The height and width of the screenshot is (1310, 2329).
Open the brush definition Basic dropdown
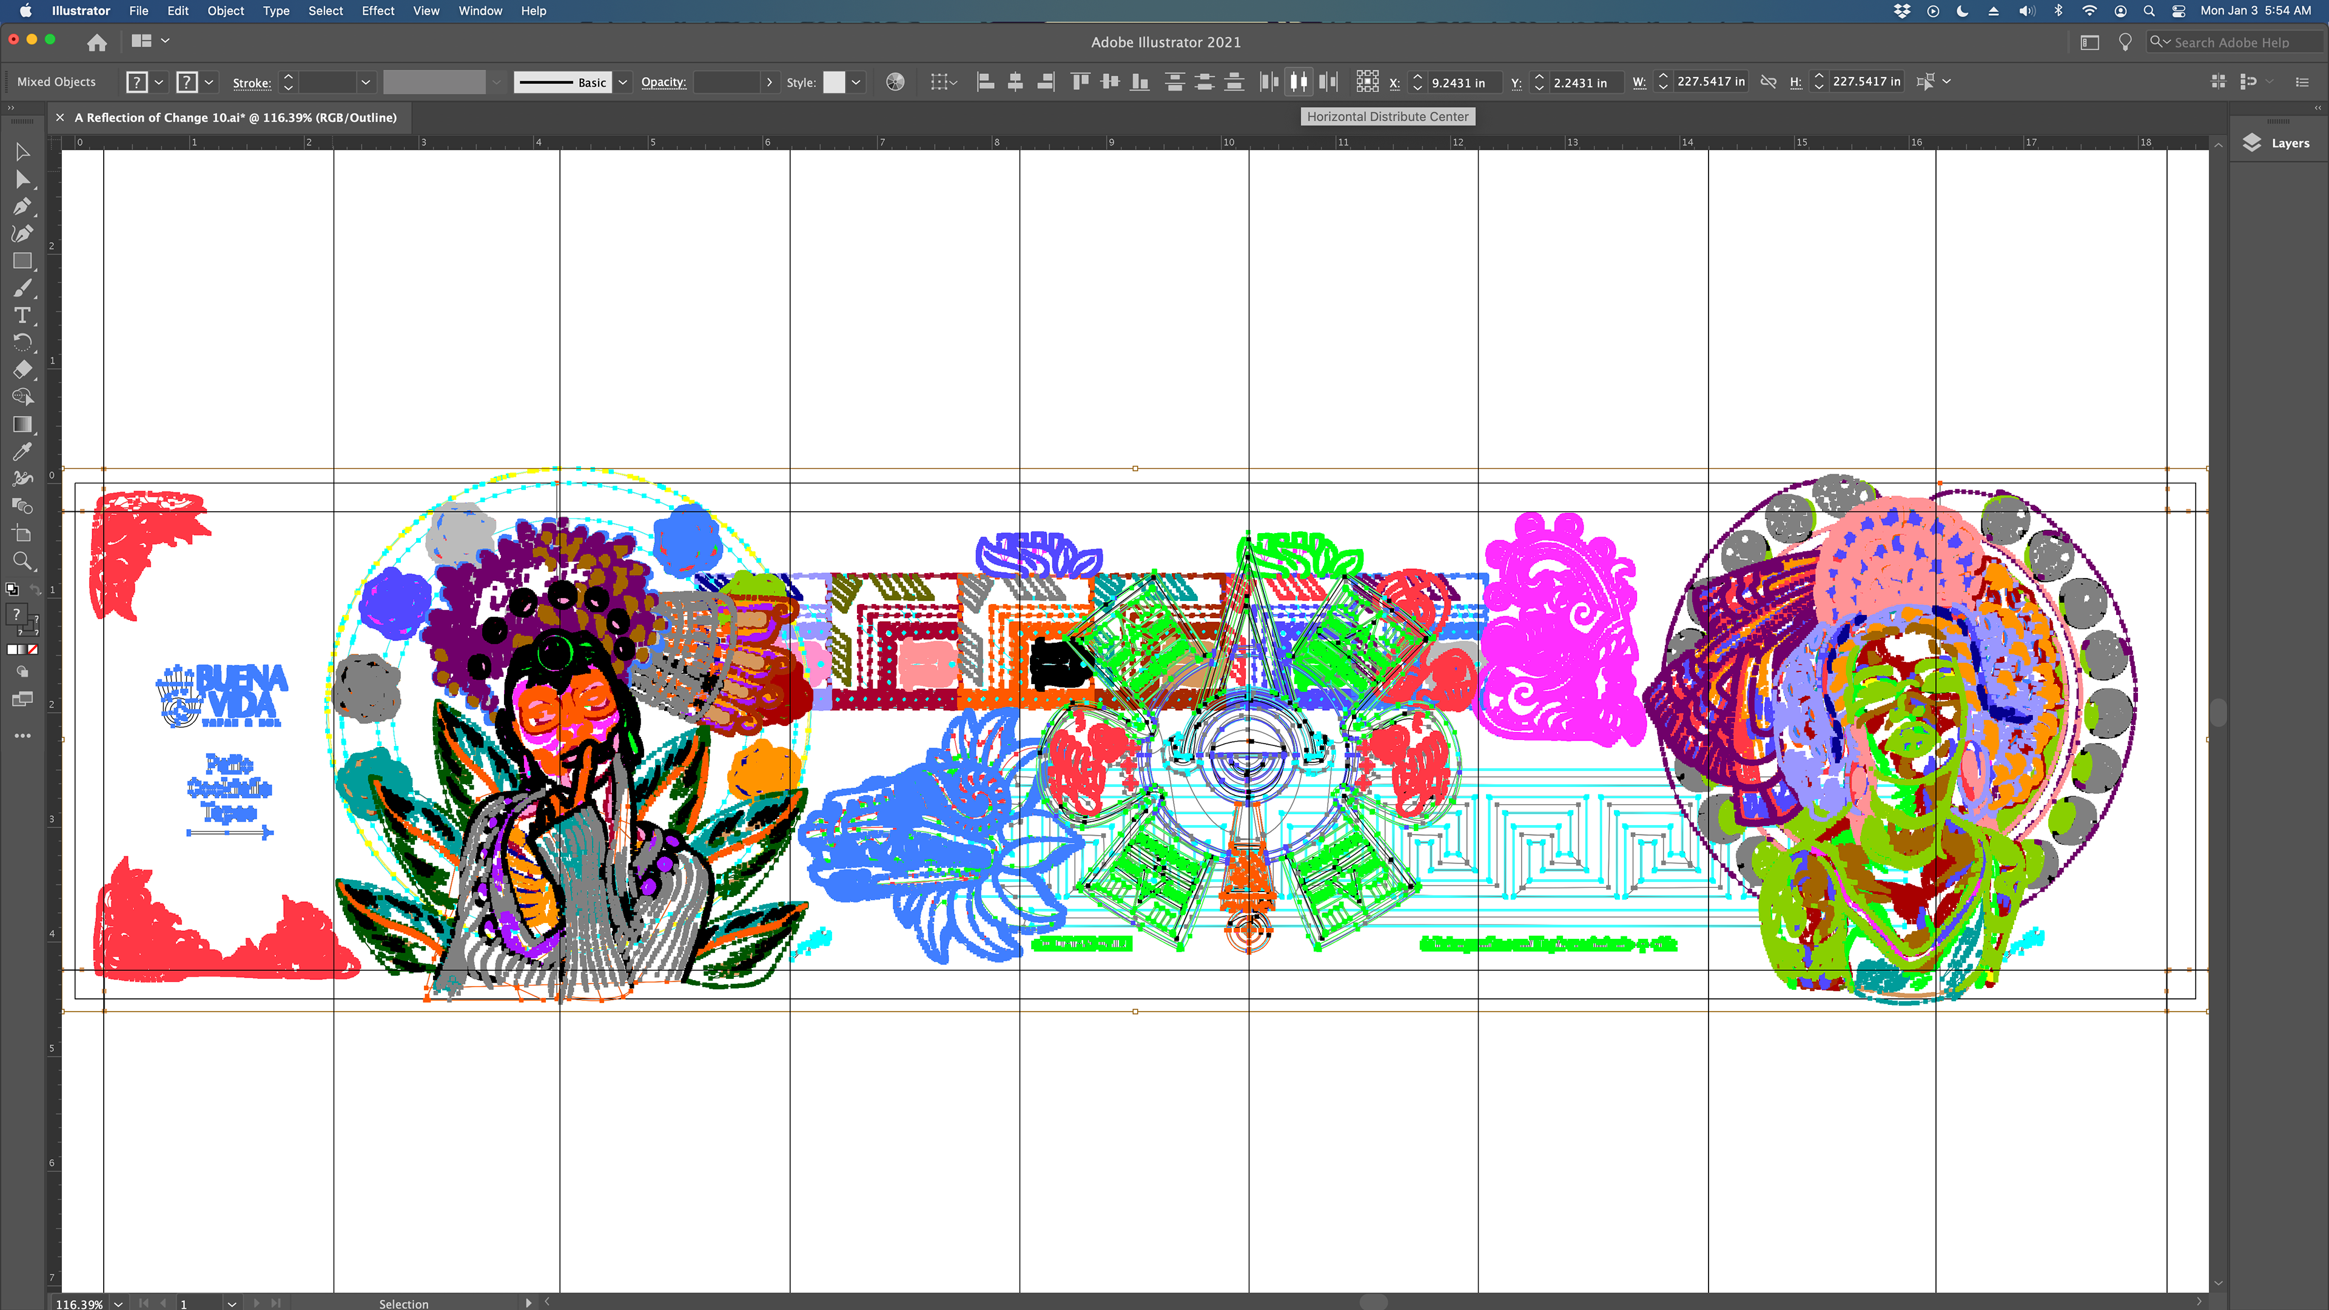coord(623,82)
